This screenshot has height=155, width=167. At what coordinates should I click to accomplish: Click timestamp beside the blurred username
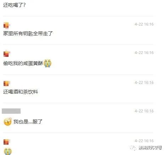(144, 111)
